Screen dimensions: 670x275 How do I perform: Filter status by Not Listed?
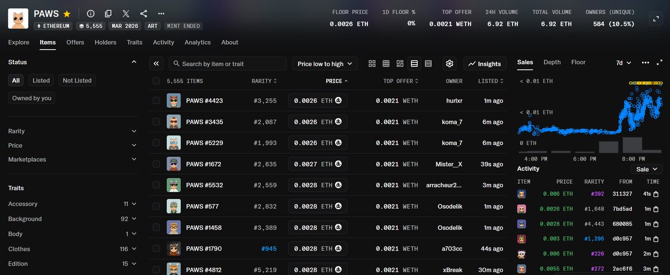click(77, 81)
